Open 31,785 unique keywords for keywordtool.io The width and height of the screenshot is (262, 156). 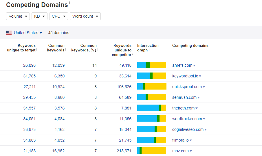tap(30, 76)
